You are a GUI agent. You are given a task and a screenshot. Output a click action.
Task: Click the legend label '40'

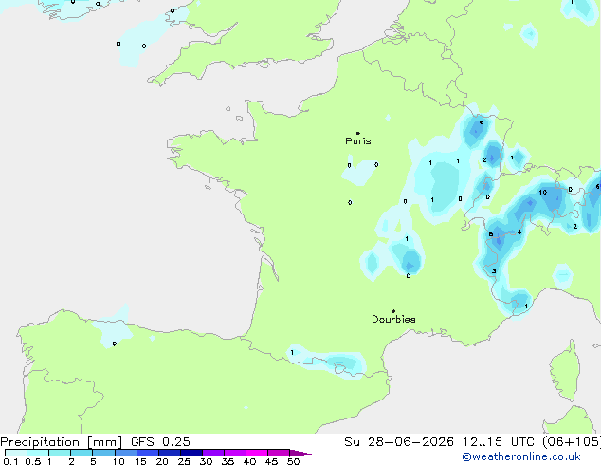point(249,461)
